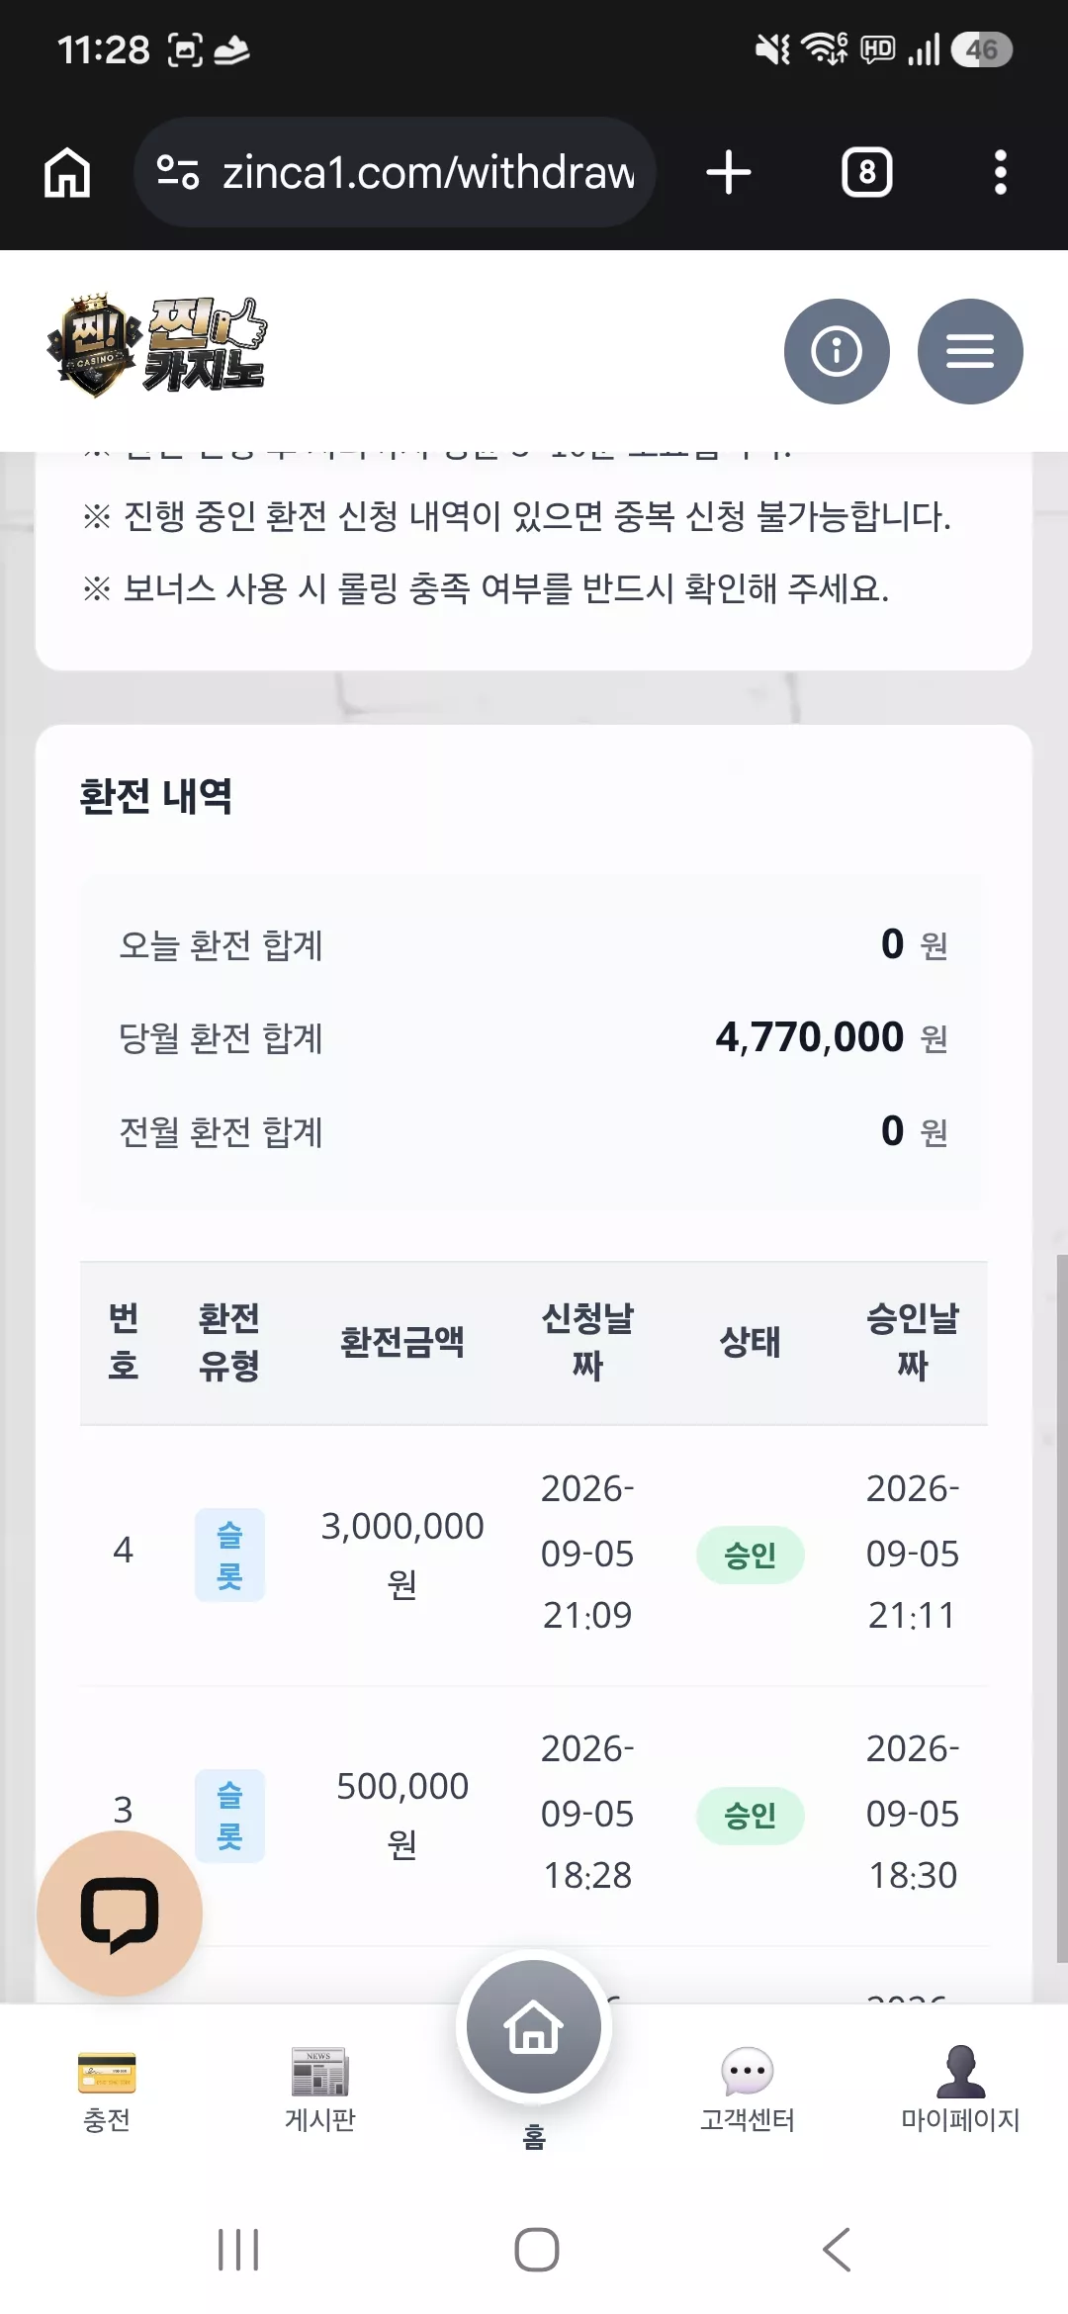Click the zinca1.com/withdraw address bar
1068x2314 pixels.
point(395,172)
